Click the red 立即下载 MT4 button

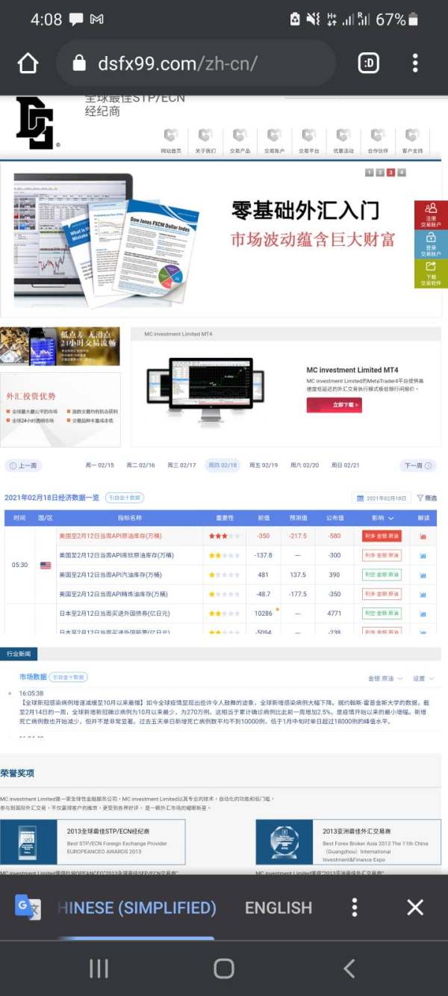(x=334, y=405)
